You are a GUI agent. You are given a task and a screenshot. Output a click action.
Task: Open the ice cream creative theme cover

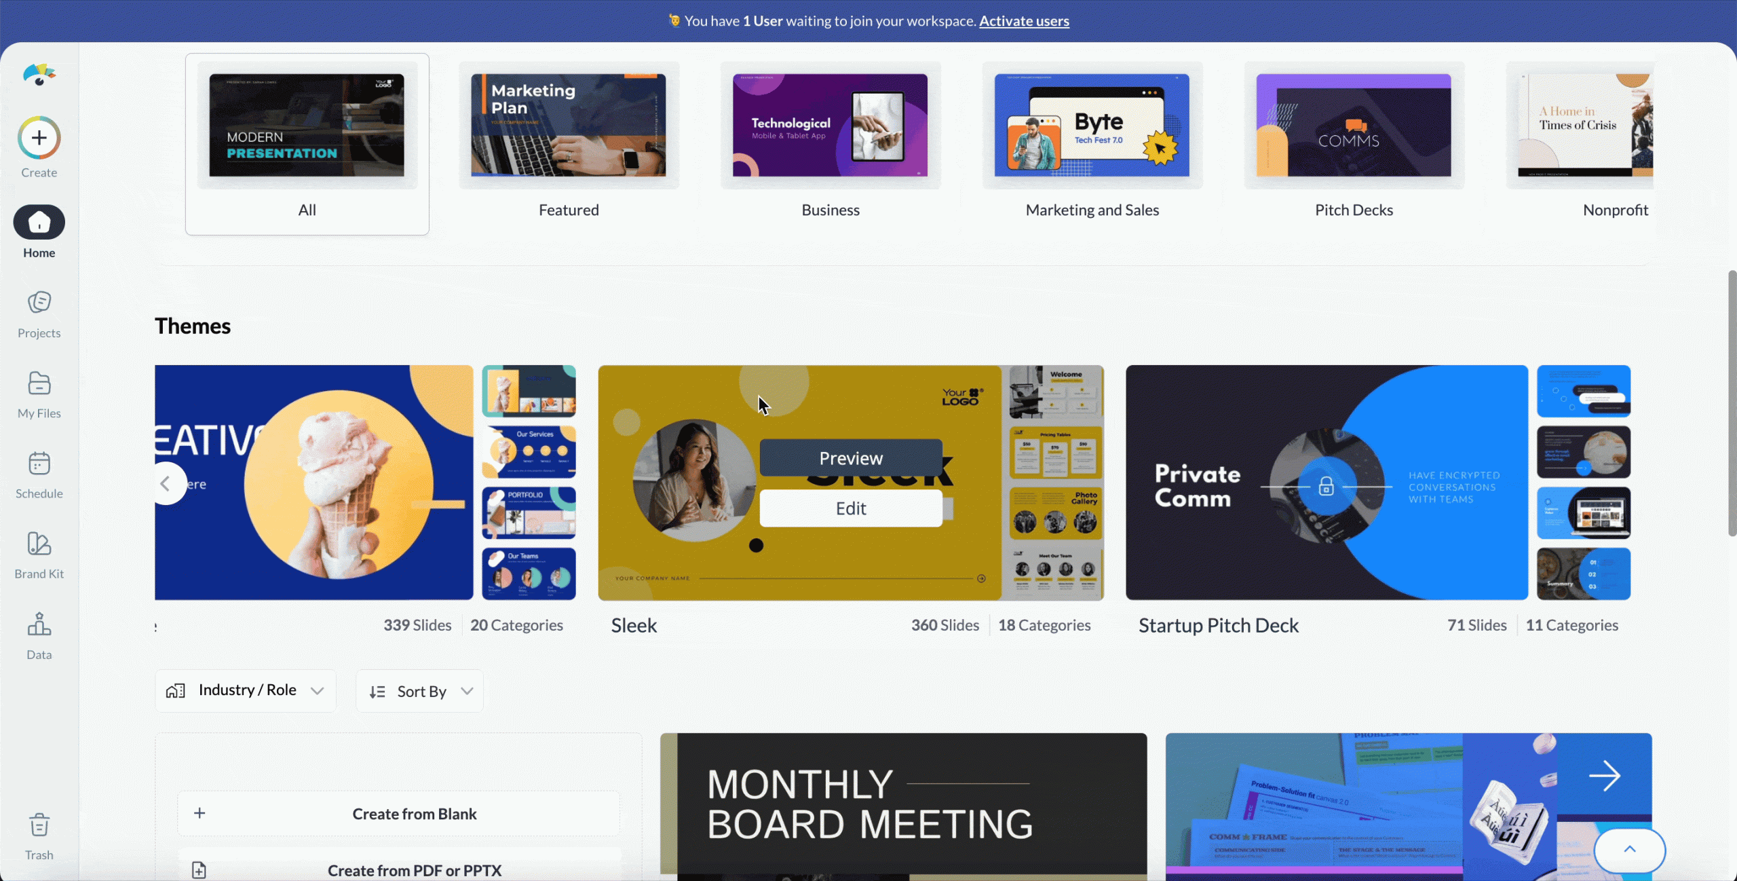313,483
